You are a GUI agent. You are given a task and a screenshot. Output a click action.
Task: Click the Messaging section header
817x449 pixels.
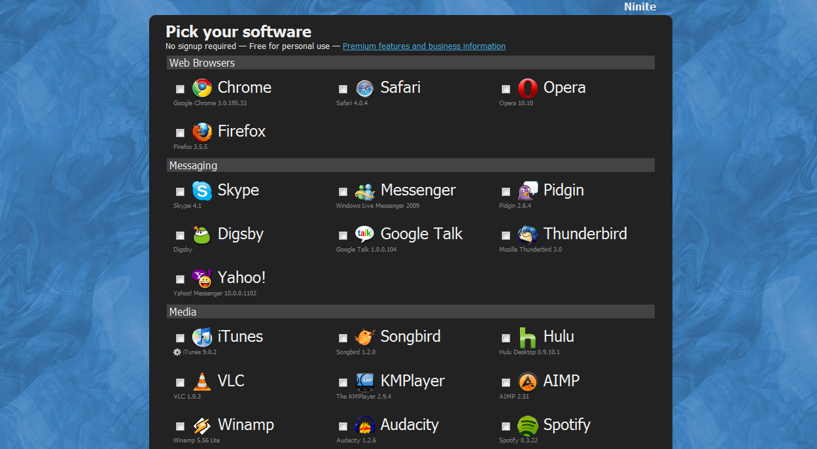(194, 165)
